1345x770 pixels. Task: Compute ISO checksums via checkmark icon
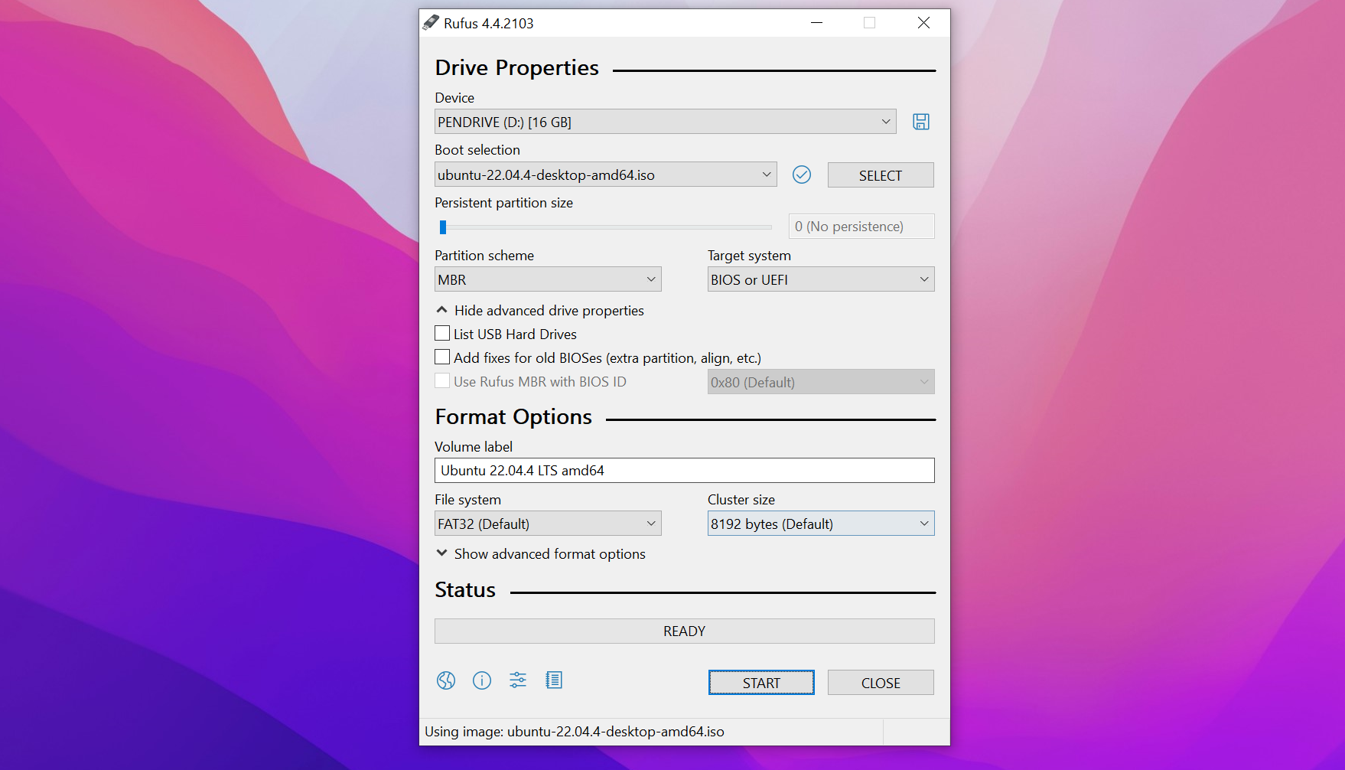pos(801,175)
